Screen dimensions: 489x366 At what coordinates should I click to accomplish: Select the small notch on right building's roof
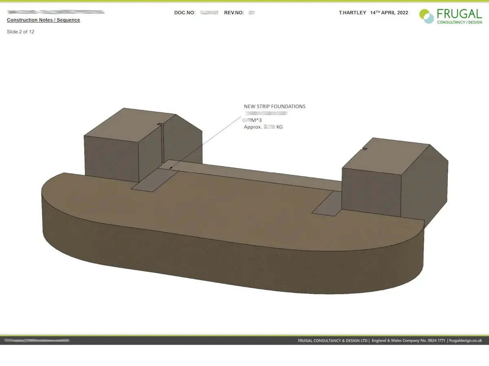365,148
